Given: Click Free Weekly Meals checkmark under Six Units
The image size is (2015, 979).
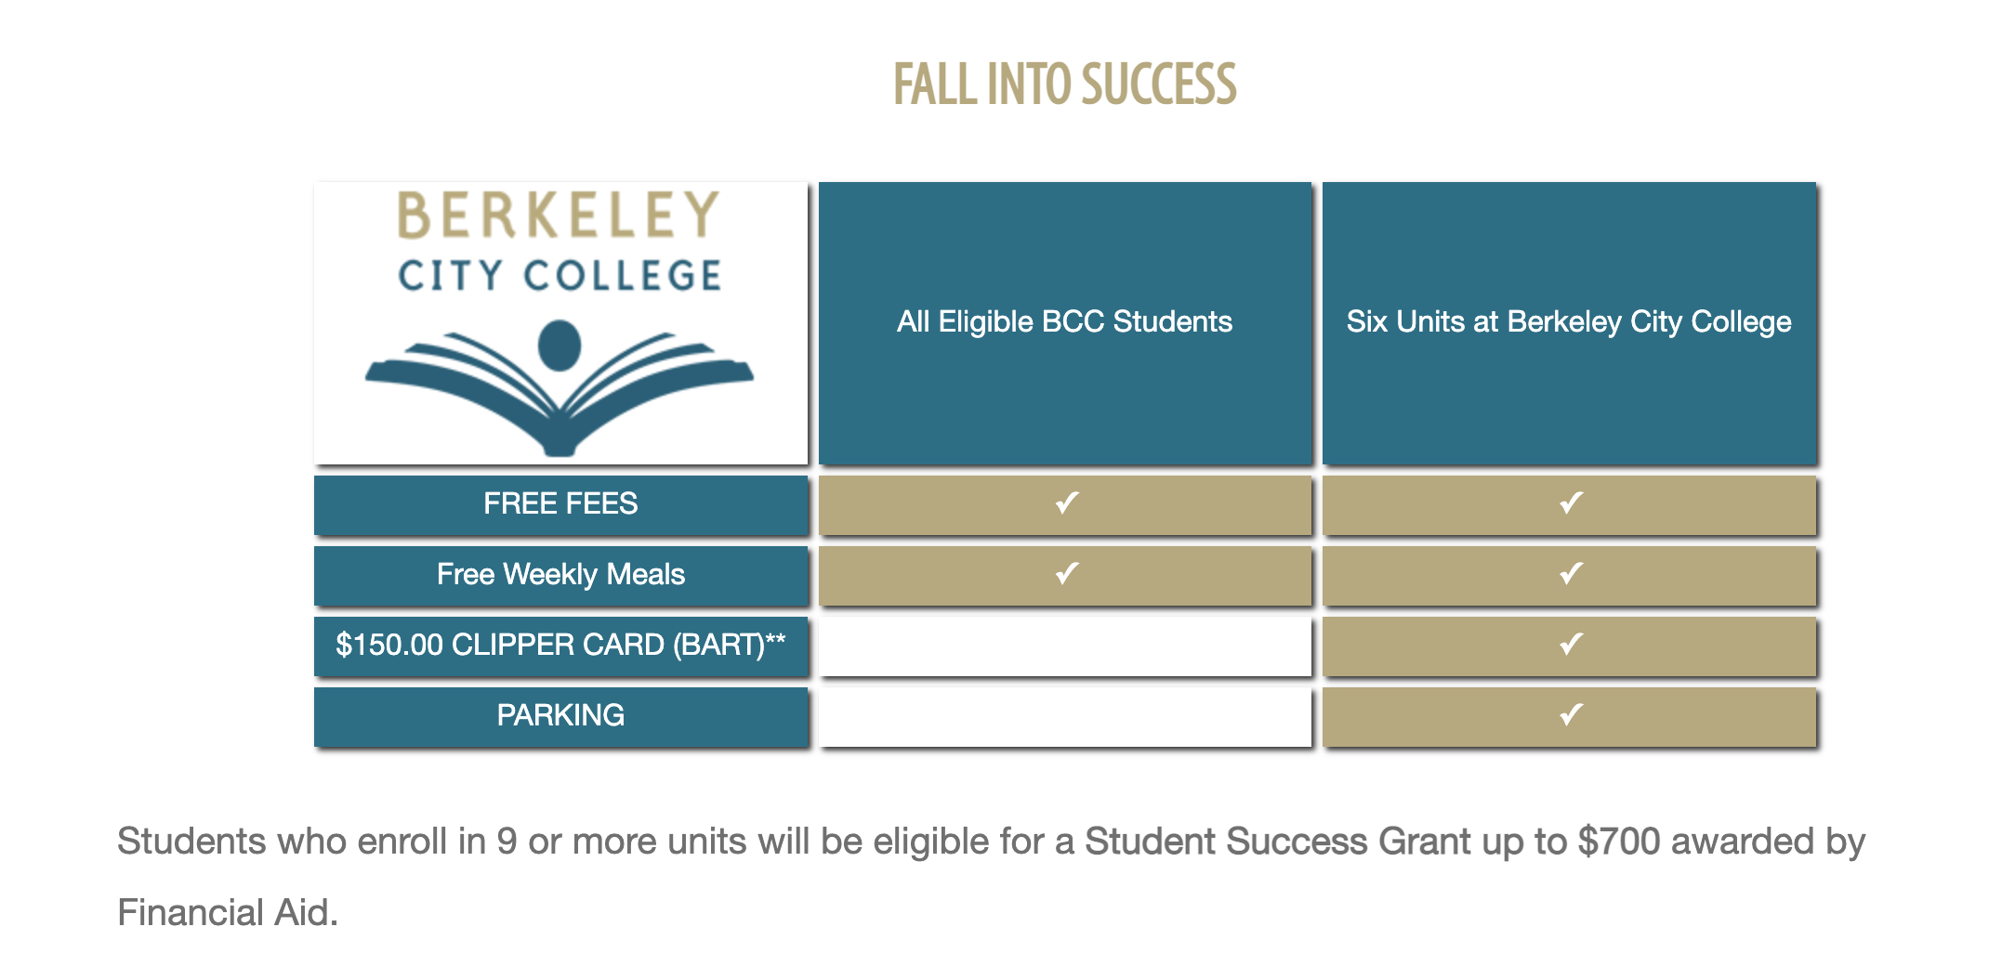Looking at the screenshot, I should click(1571, 574).
